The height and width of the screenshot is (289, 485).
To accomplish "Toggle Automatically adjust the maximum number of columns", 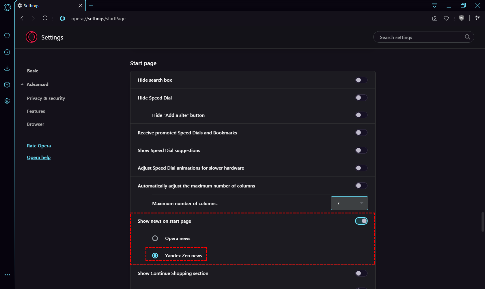I will point(361,185).
